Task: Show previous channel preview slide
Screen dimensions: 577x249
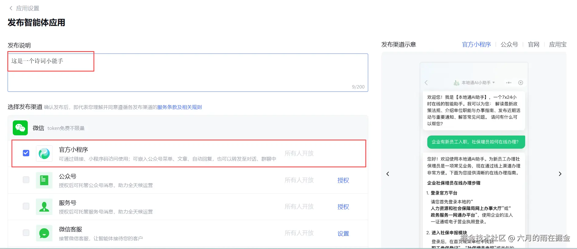Action: 388,174
